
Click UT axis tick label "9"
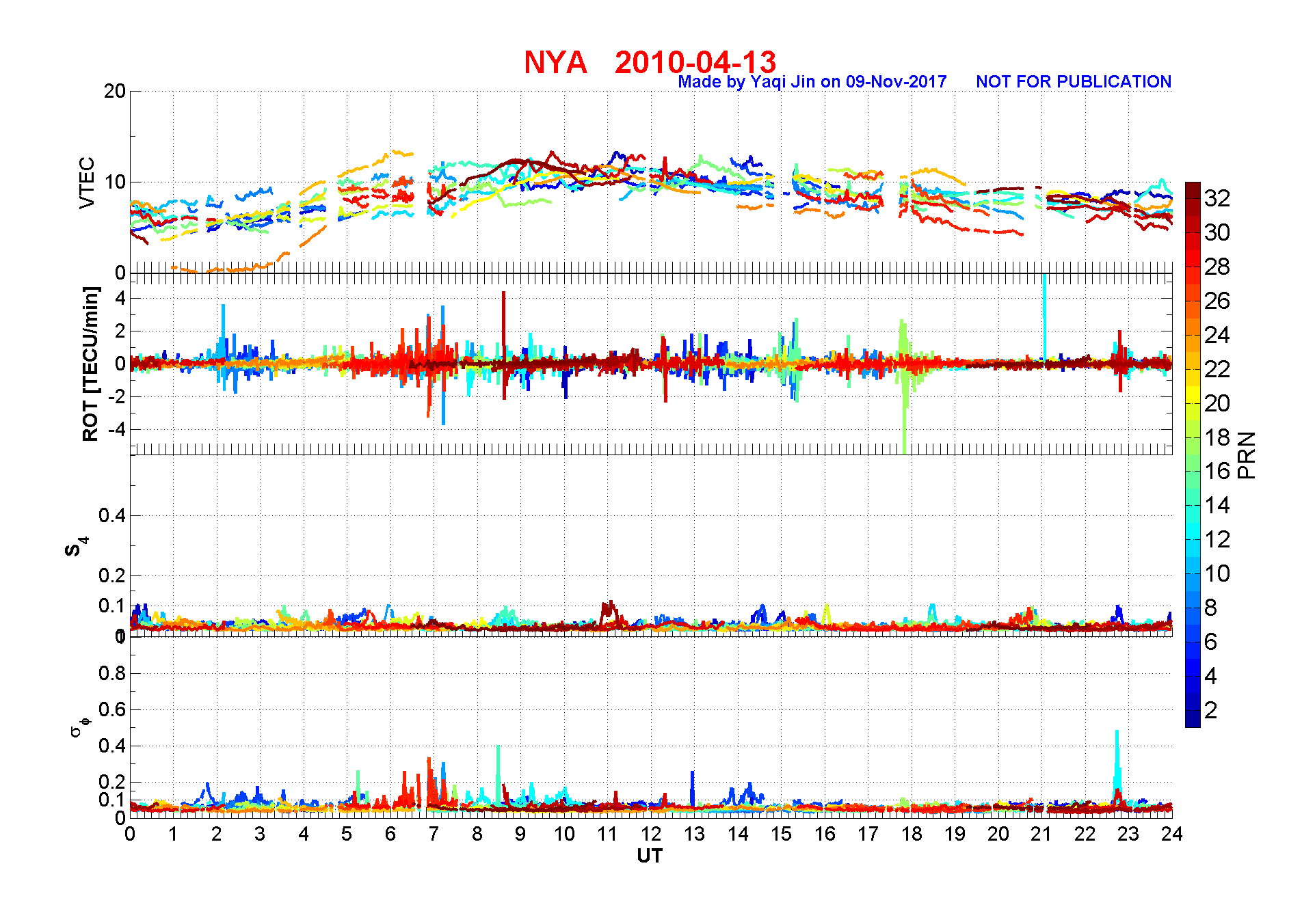point(520,834)
